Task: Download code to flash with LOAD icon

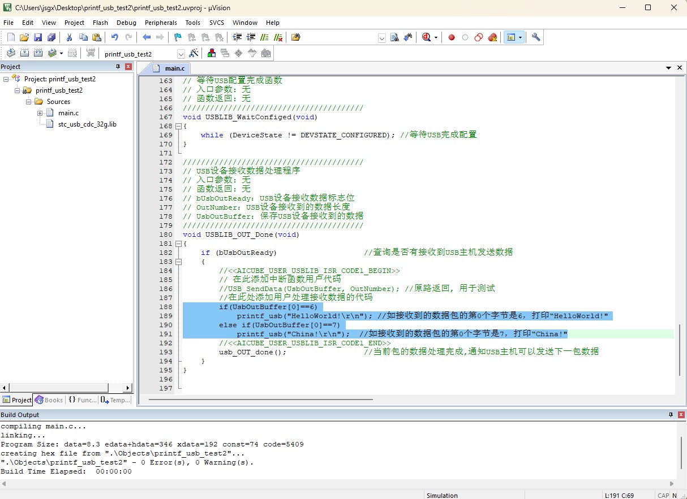Action: [x=91, y=53]
